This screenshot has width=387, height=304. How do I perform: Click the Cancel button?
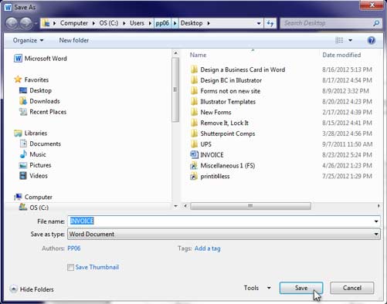(352, 288)
